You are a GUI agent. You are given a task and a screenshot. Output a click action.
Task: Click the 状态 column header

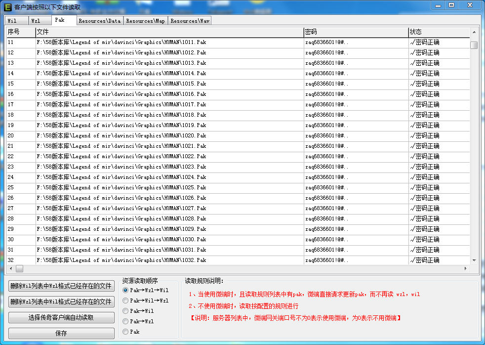click(x=439, y=32)
